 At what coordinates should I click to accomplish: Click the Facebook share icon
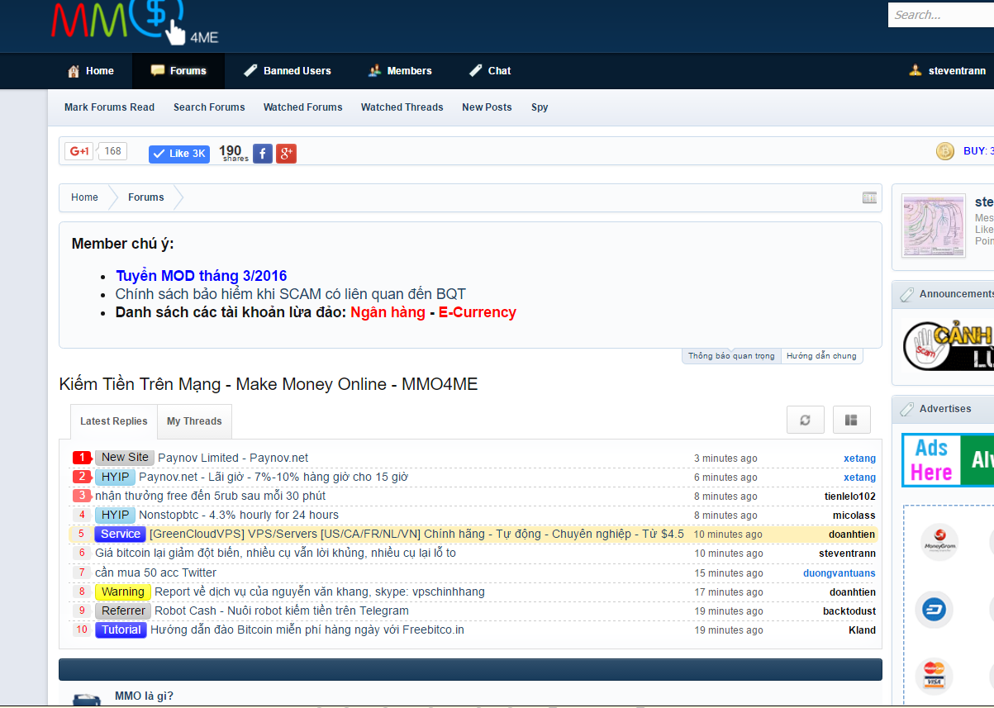pyautogui.click(x=263, y=153)
